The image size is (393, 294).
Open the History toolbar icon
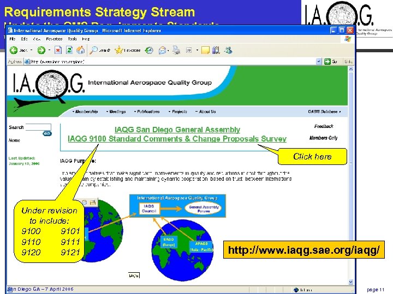[x=150, y=50]
